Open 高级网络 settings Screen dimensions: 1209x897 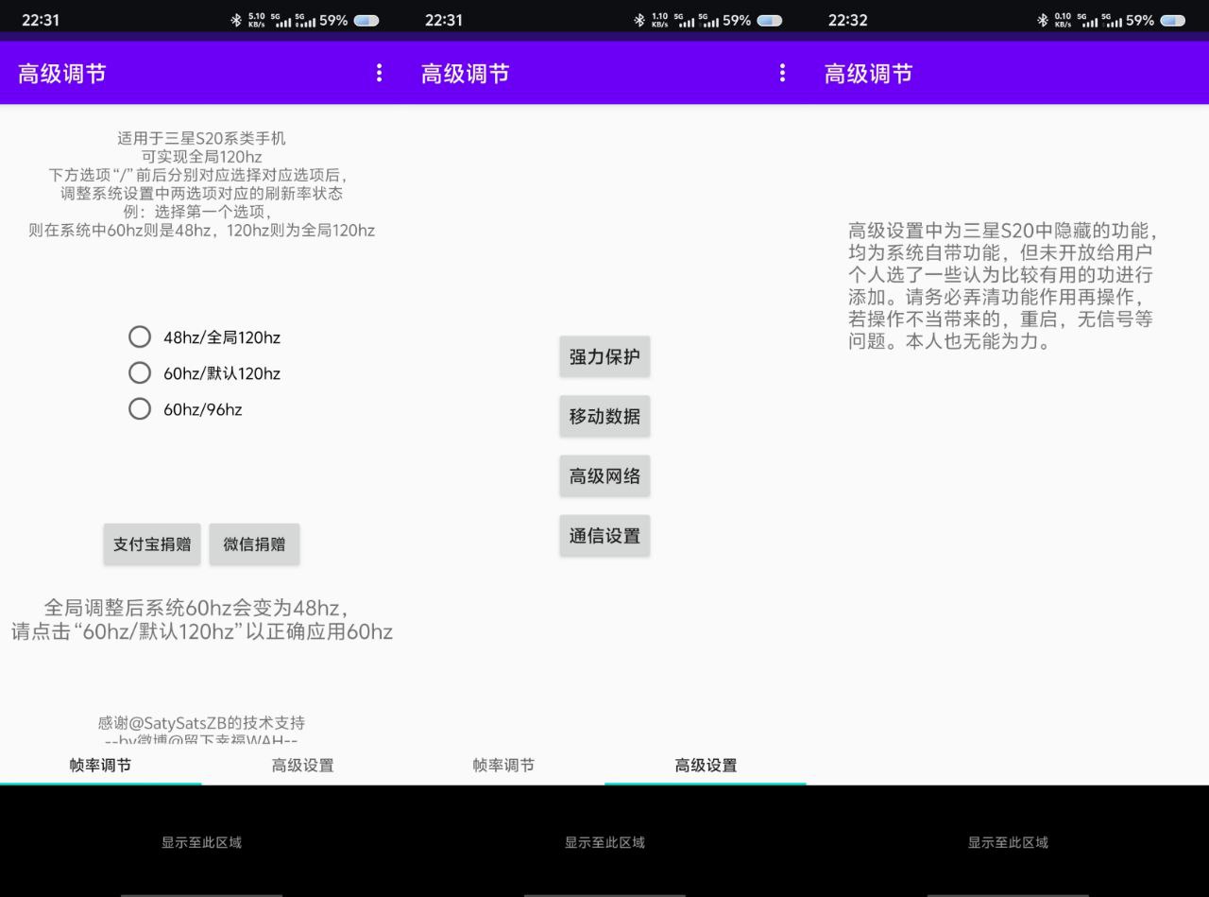[x=604, y=475]
